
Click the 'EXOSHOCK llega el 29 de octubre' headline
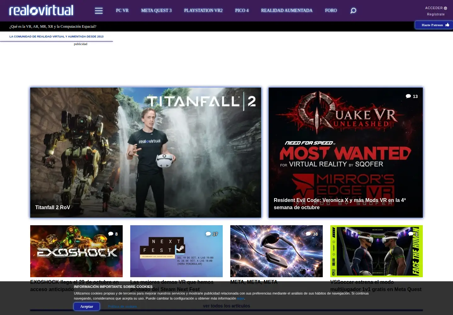[x=75, y=285]
